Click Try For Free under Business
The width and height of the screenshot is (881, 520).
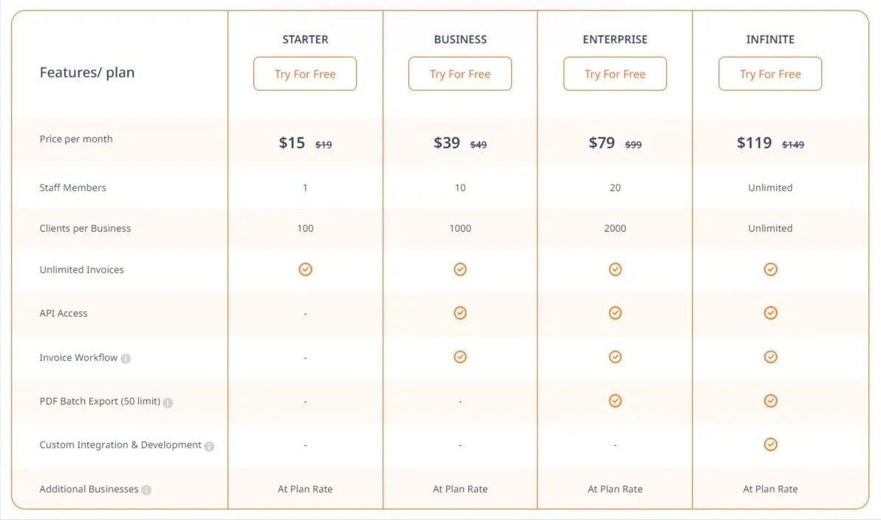pos(460,74)
